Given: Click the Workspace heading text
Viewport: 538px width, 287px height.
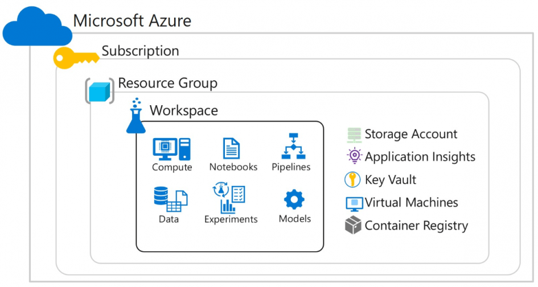Looking at the screenshot, I should point(183,110).
